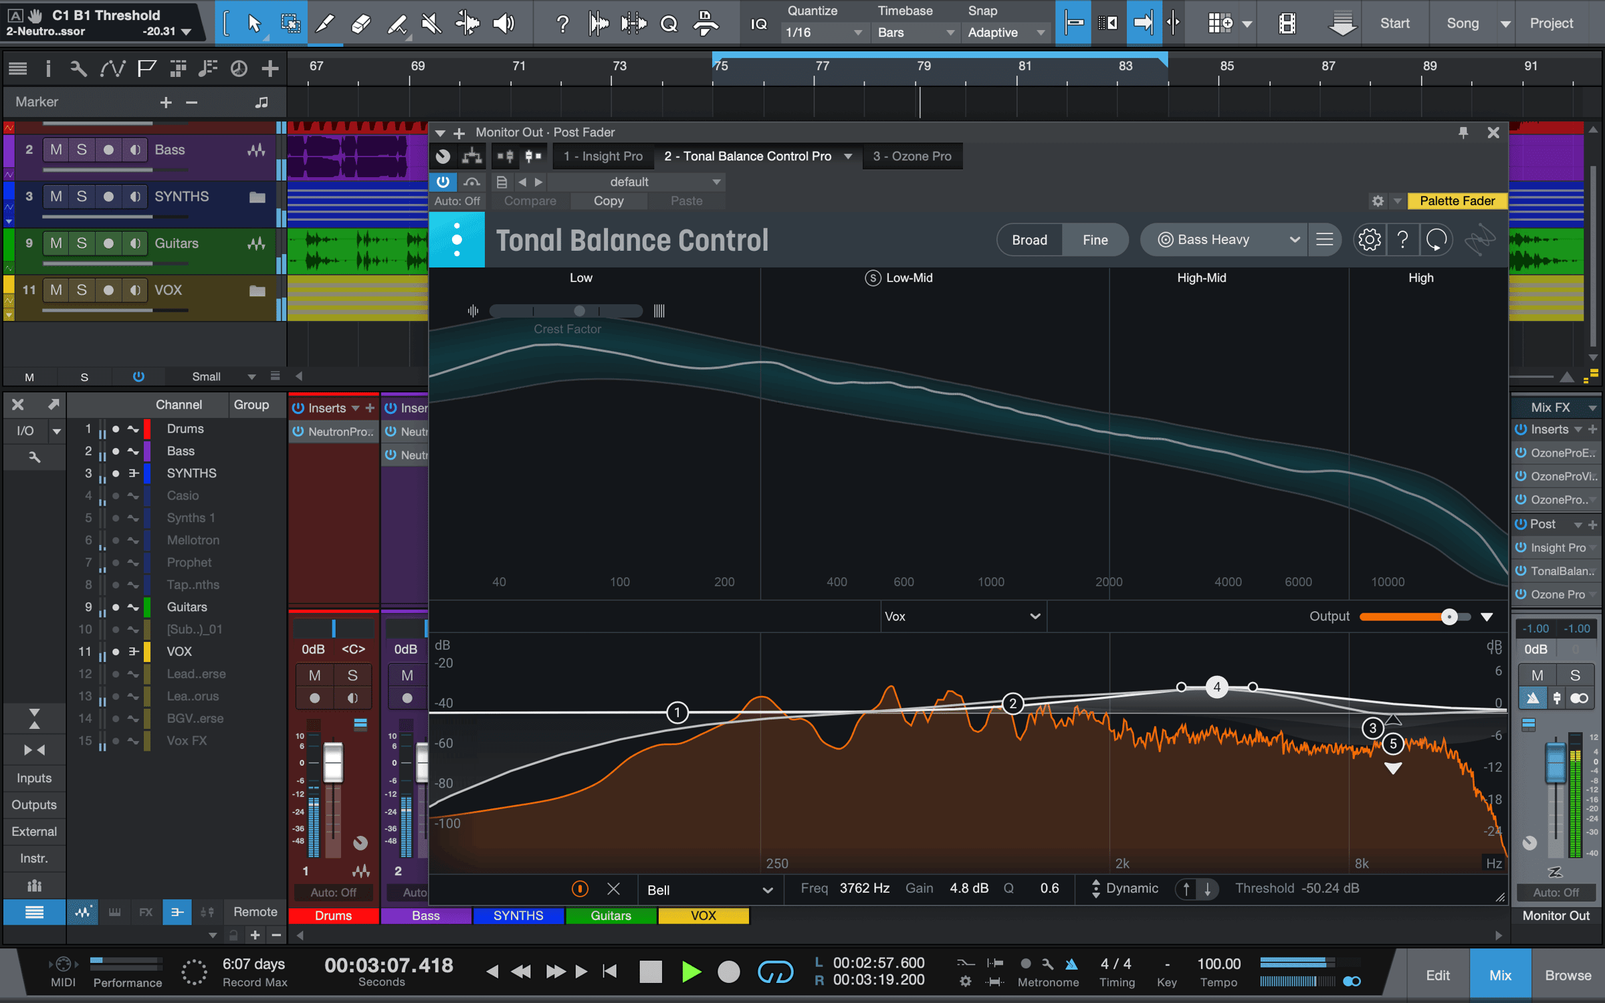
Task: Mute the Bass track
Action: (56, 150)
